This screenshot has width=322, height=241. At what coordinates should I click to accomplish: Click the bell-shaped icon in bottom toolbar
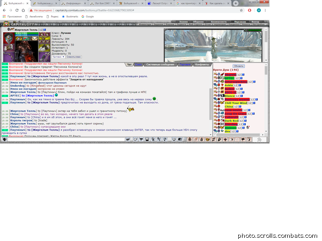190,139
